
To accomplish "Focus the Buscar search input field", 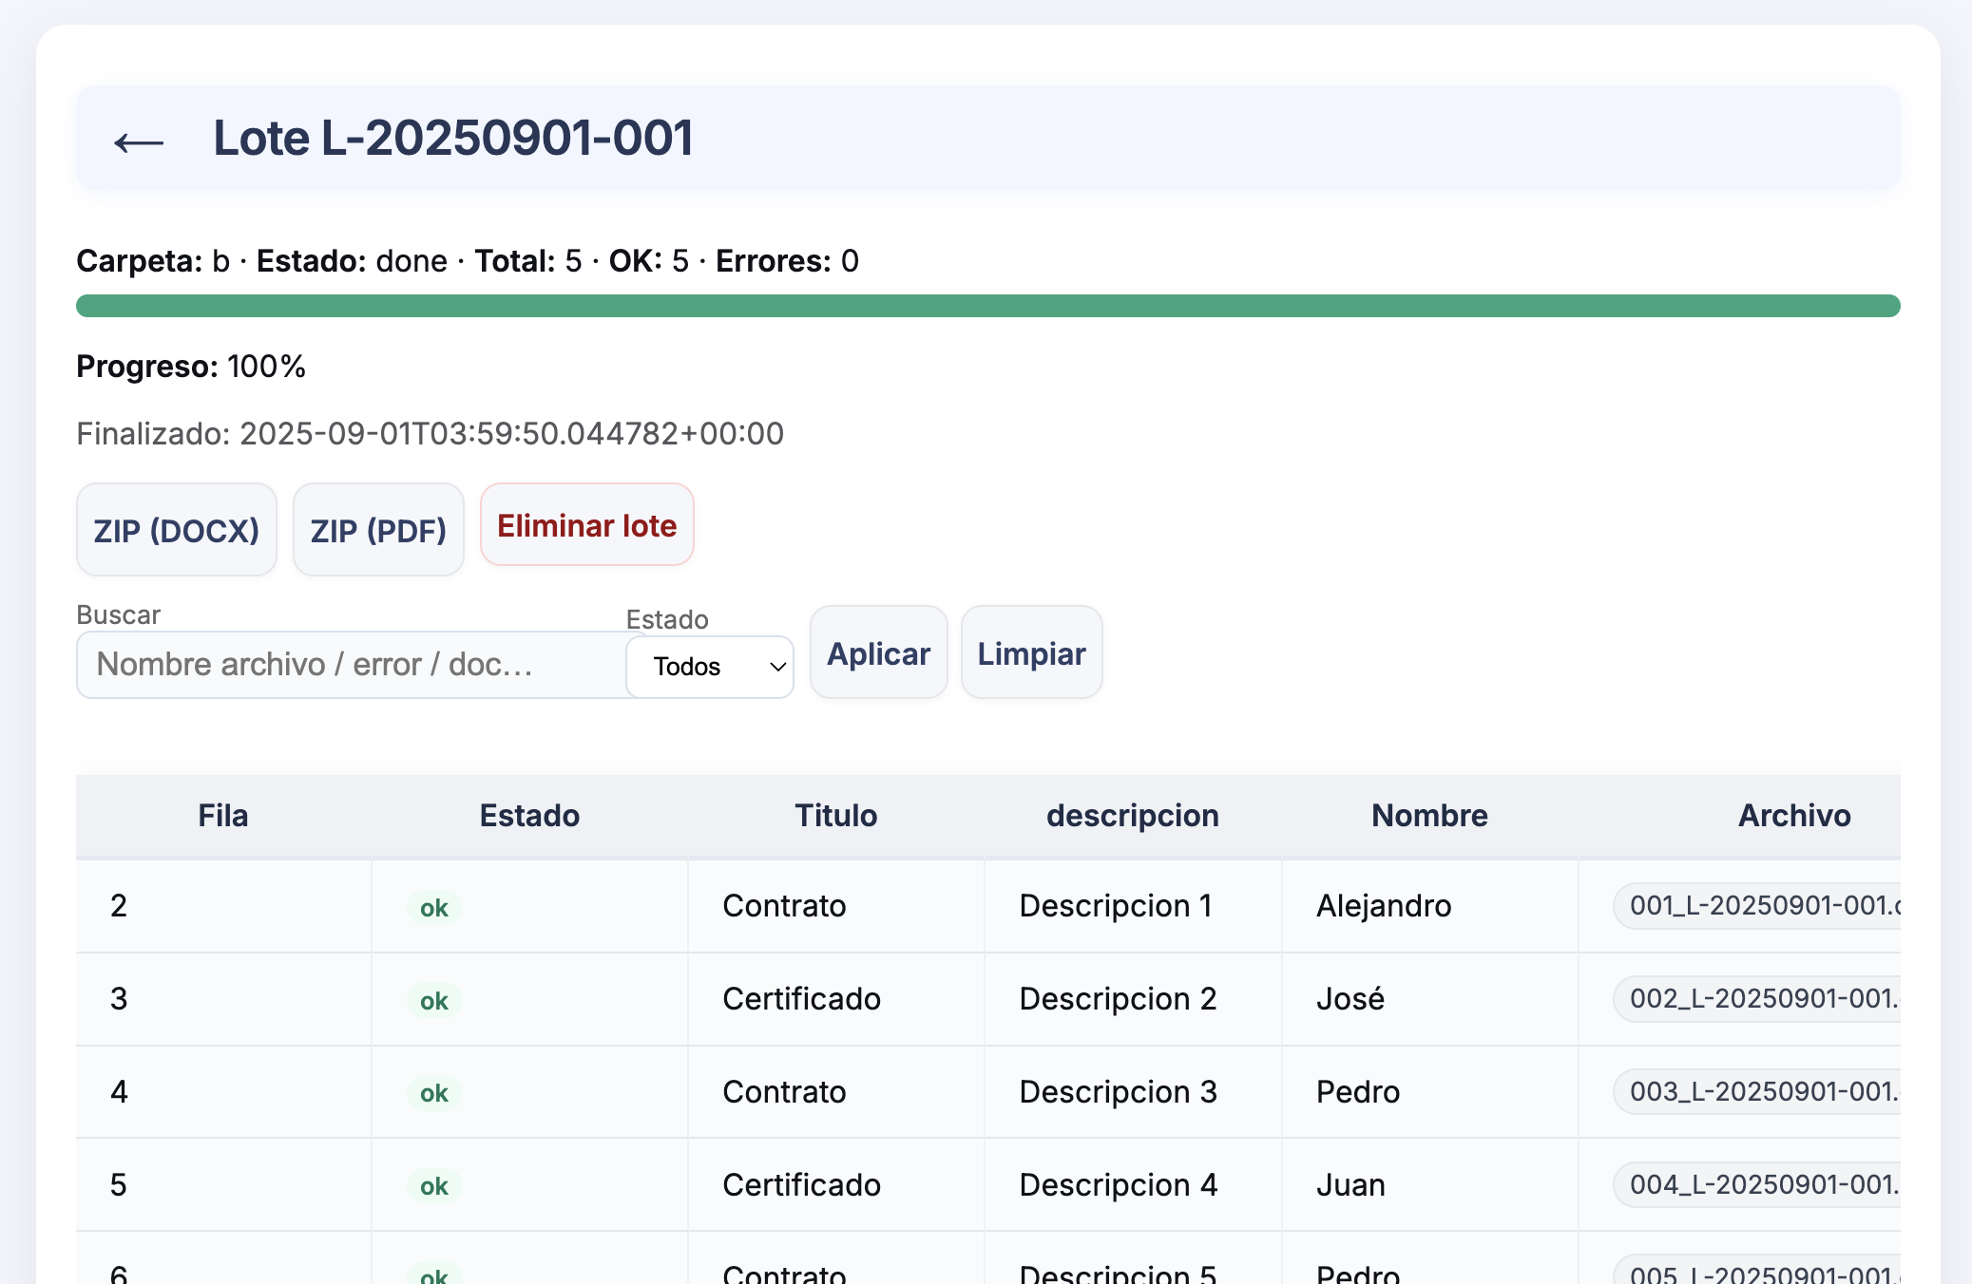I will 352,665.
